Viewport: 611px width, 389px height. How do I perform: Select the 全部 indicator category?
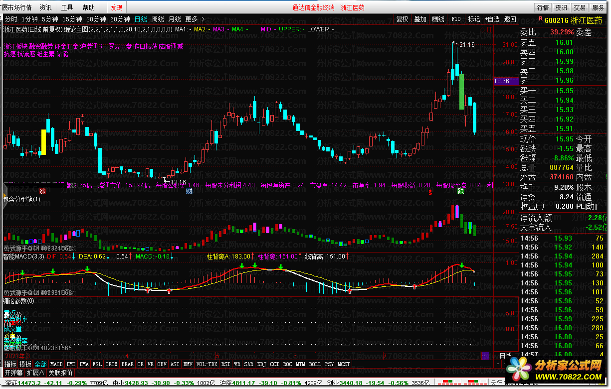click(x=41, y=364)
